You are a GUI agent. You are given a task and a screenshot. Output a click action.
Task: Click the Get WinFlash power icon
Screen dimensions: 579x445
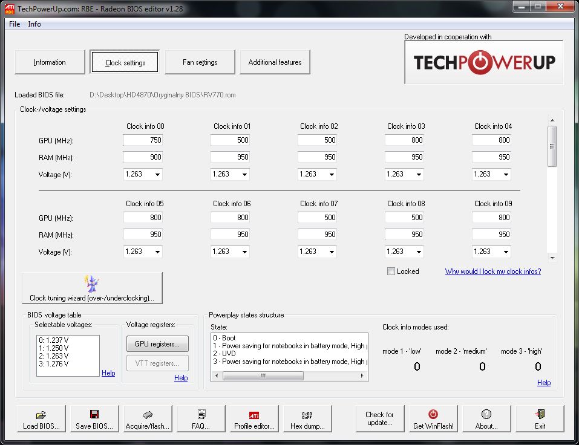(433, 414)
